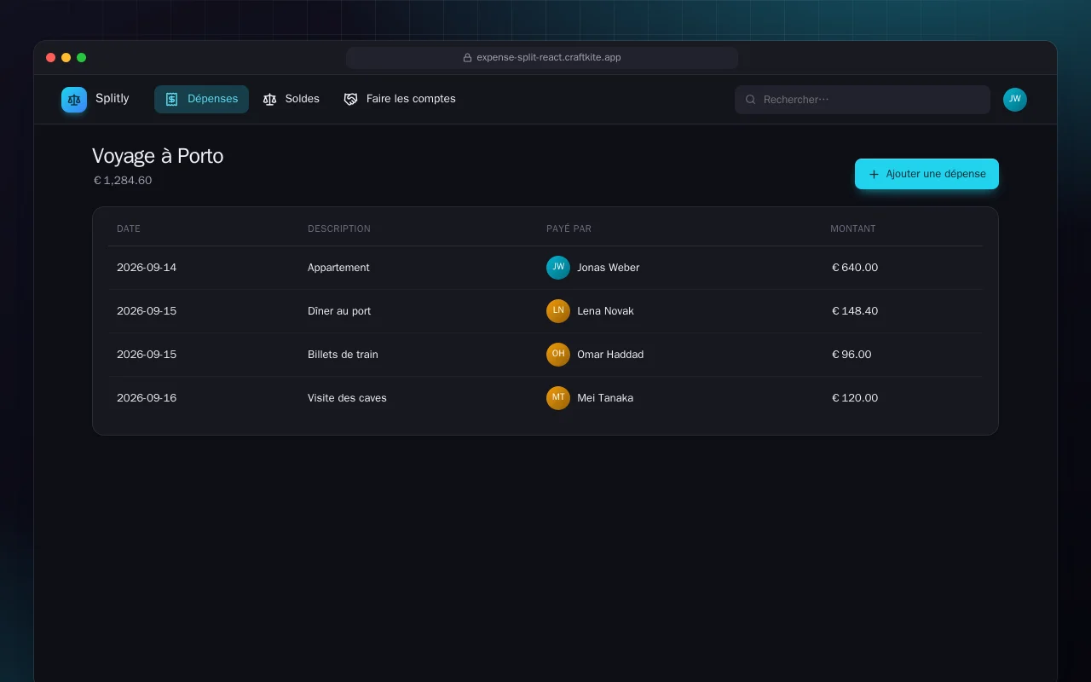This screenshot has height=682, width=1091.
Task: Open the Appartement expense row
Action: 545,268
